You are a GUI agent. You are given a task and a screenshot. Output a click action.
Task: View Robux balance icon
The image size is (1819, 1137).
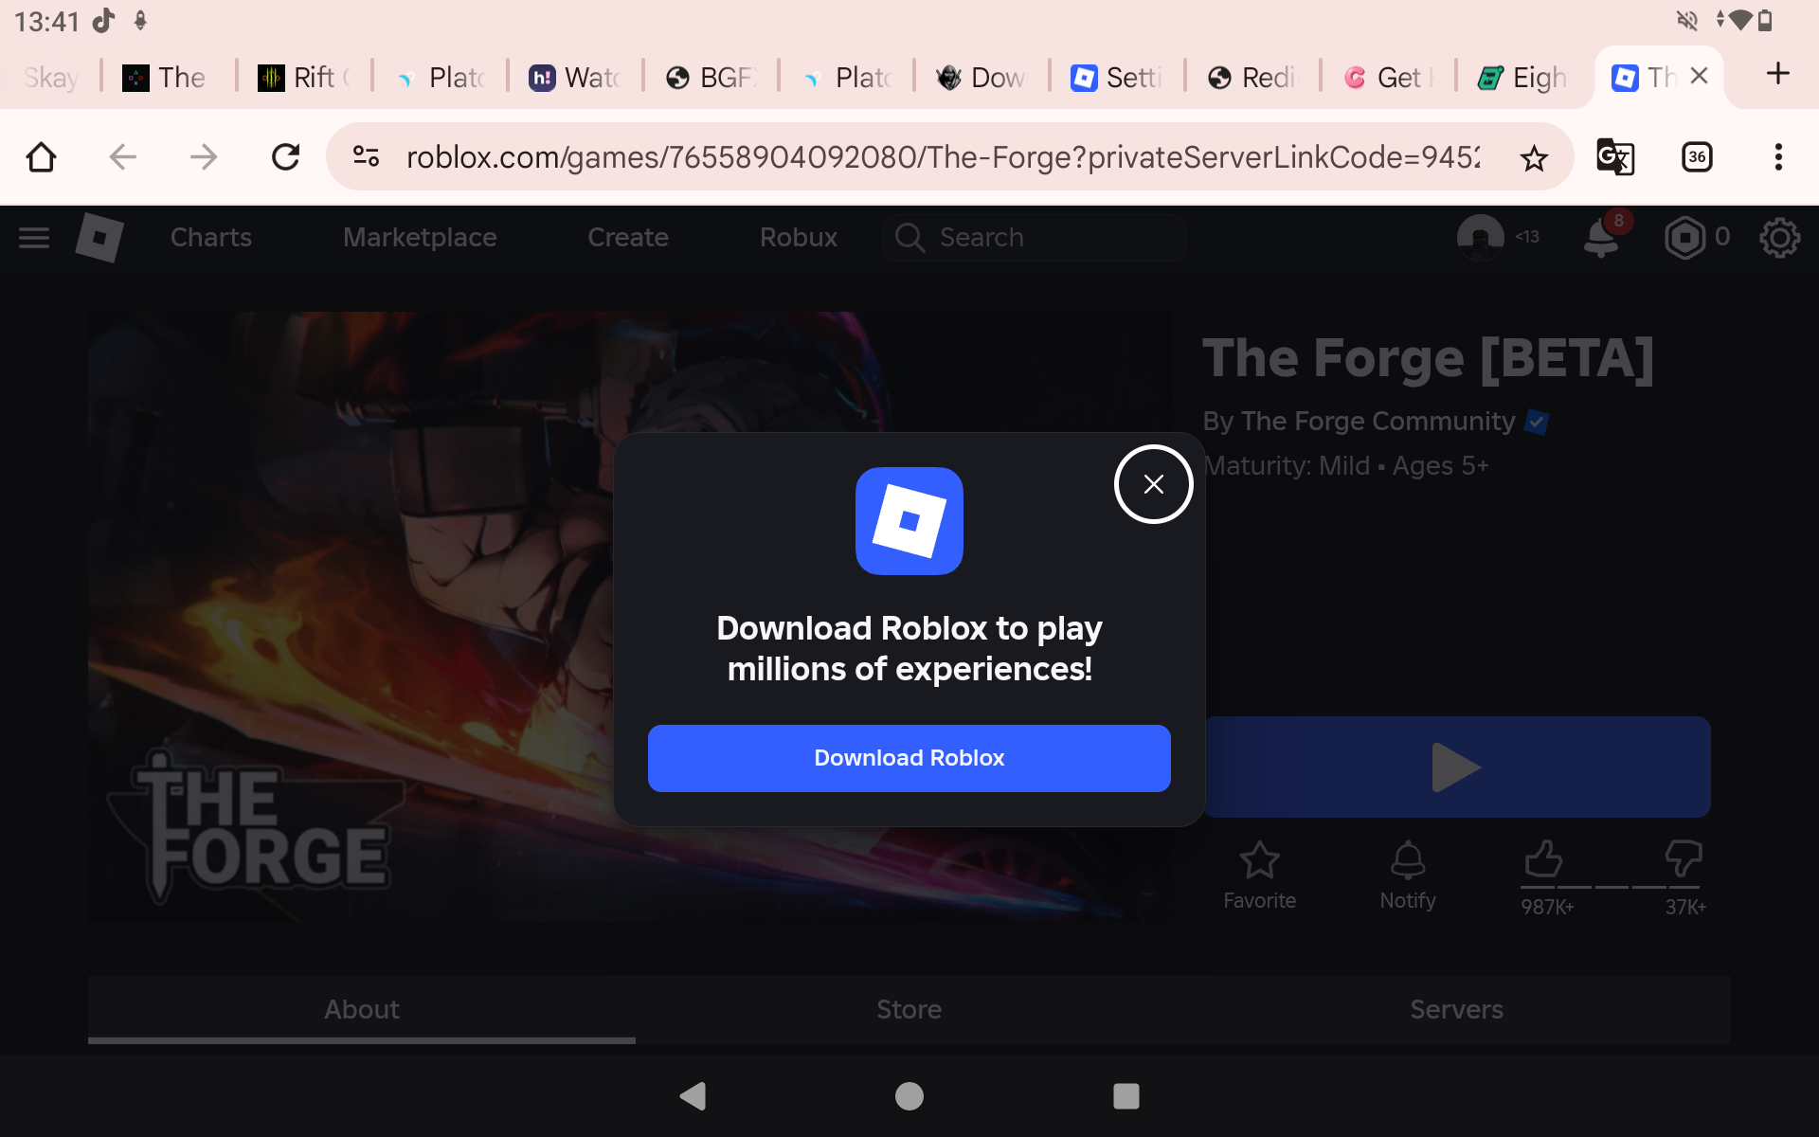[x=1684, y=237]
